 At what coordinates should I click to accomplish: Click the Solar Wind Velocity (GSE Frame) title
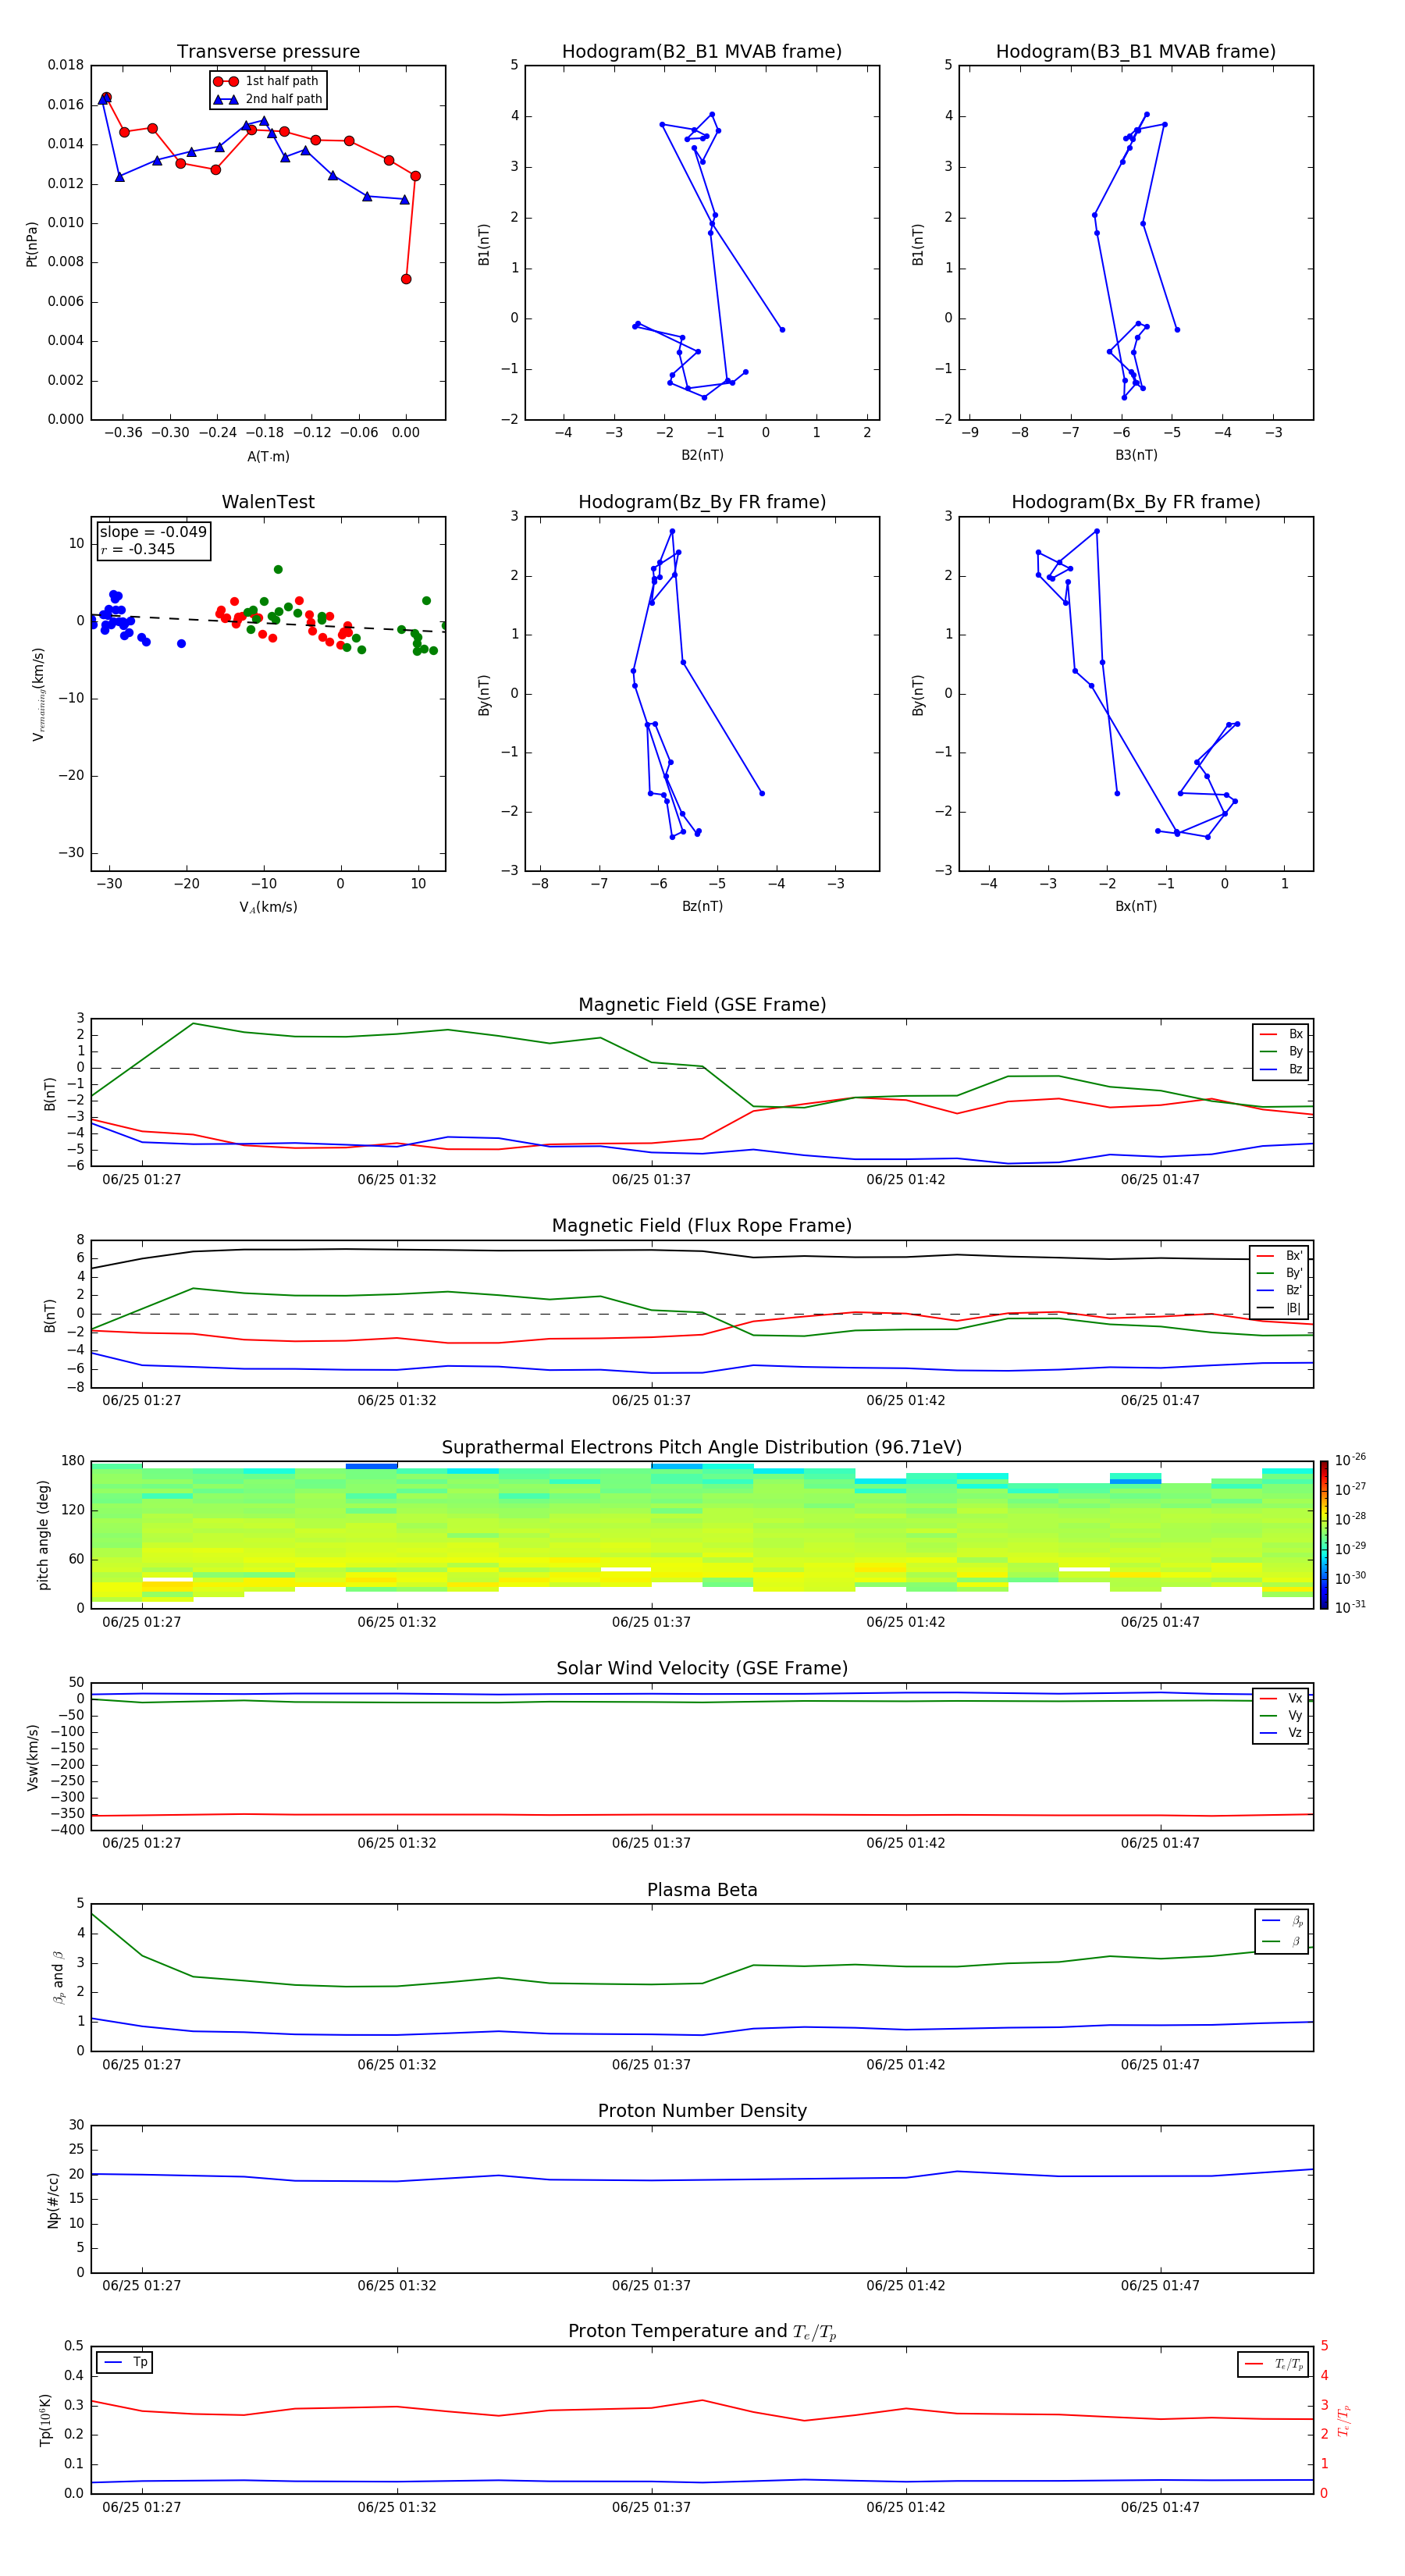[x=702, y=1668]
